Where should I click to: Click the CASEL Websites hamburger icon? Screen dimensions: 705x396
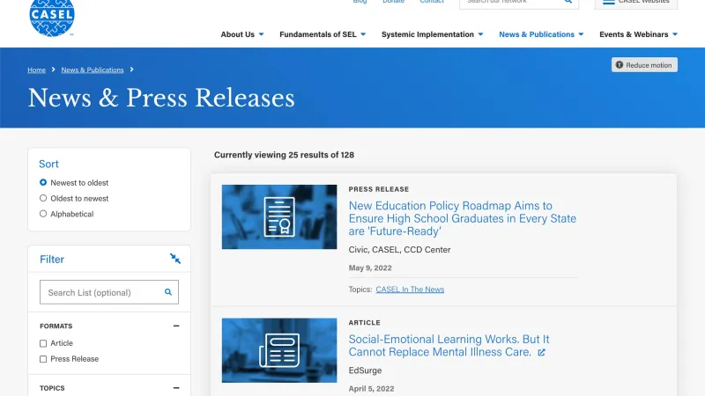(608, 2)
